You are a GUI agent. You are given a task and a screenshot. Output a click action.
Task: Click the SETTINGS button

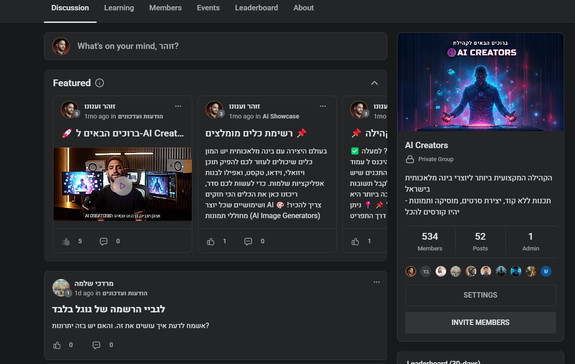(x=480, y=295)
